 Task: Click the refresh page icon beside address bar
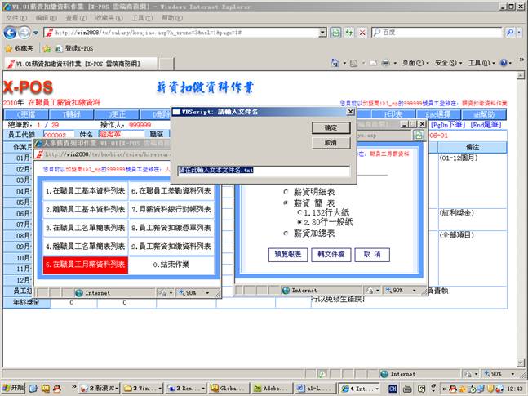(x=336, y=32)
